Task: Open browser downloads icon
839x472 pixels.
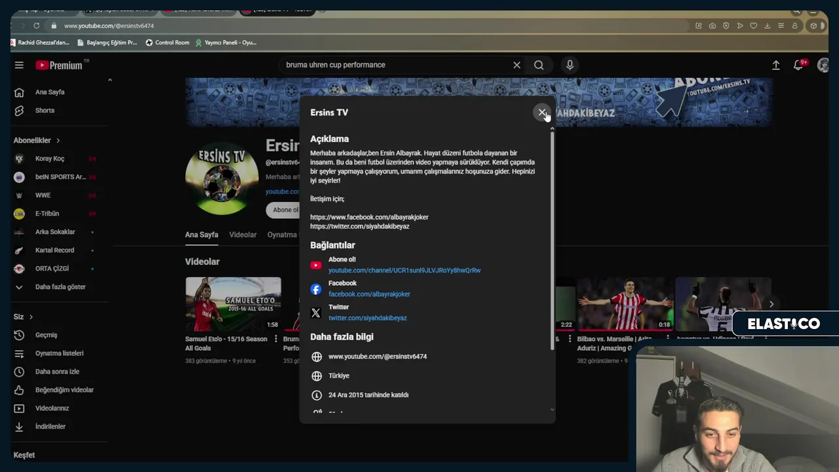Action: point(768,26)
